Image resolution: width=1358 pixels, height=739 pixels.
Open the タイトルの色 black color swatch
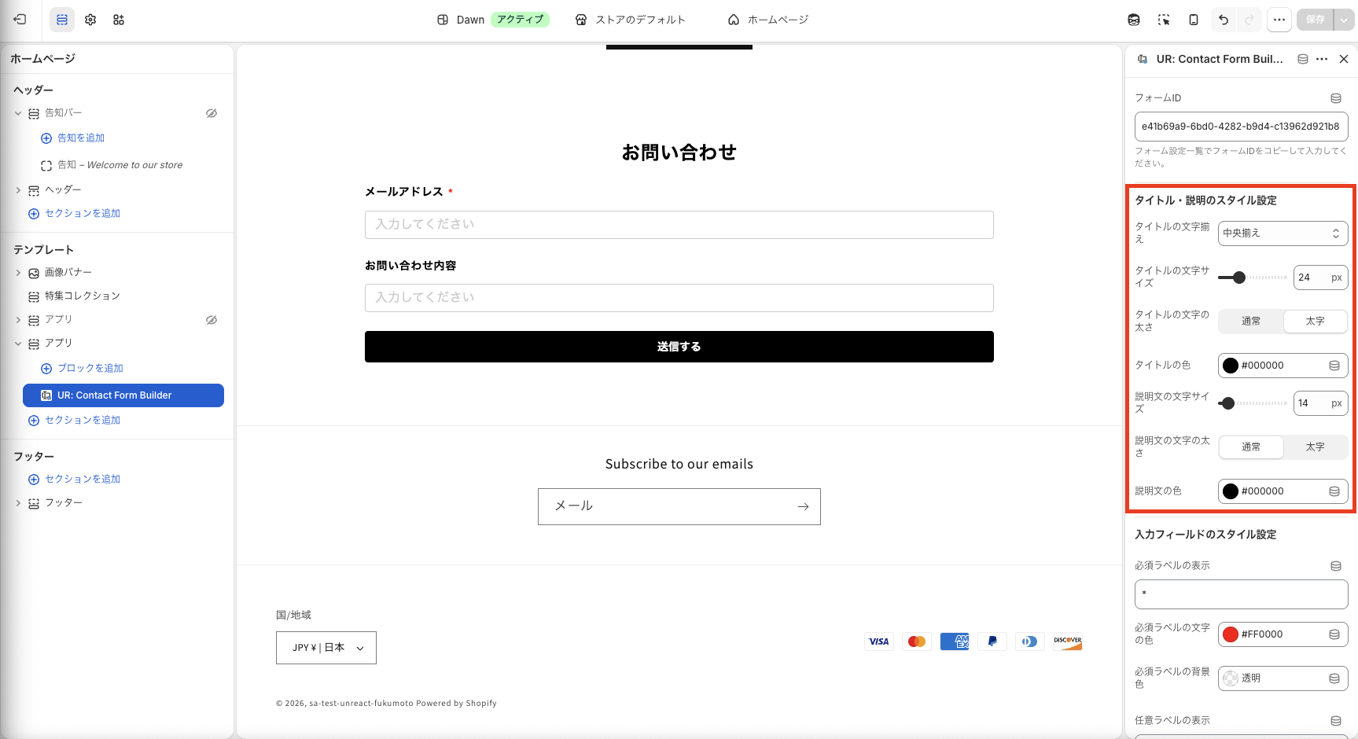pyautogui.click(x=1231, y=366)
